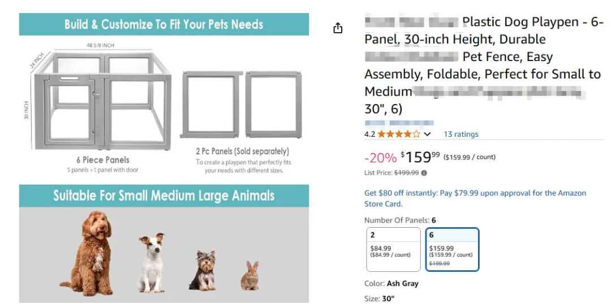
Task: Click the rabbit picture in the product image
Action: click(249, 276)
